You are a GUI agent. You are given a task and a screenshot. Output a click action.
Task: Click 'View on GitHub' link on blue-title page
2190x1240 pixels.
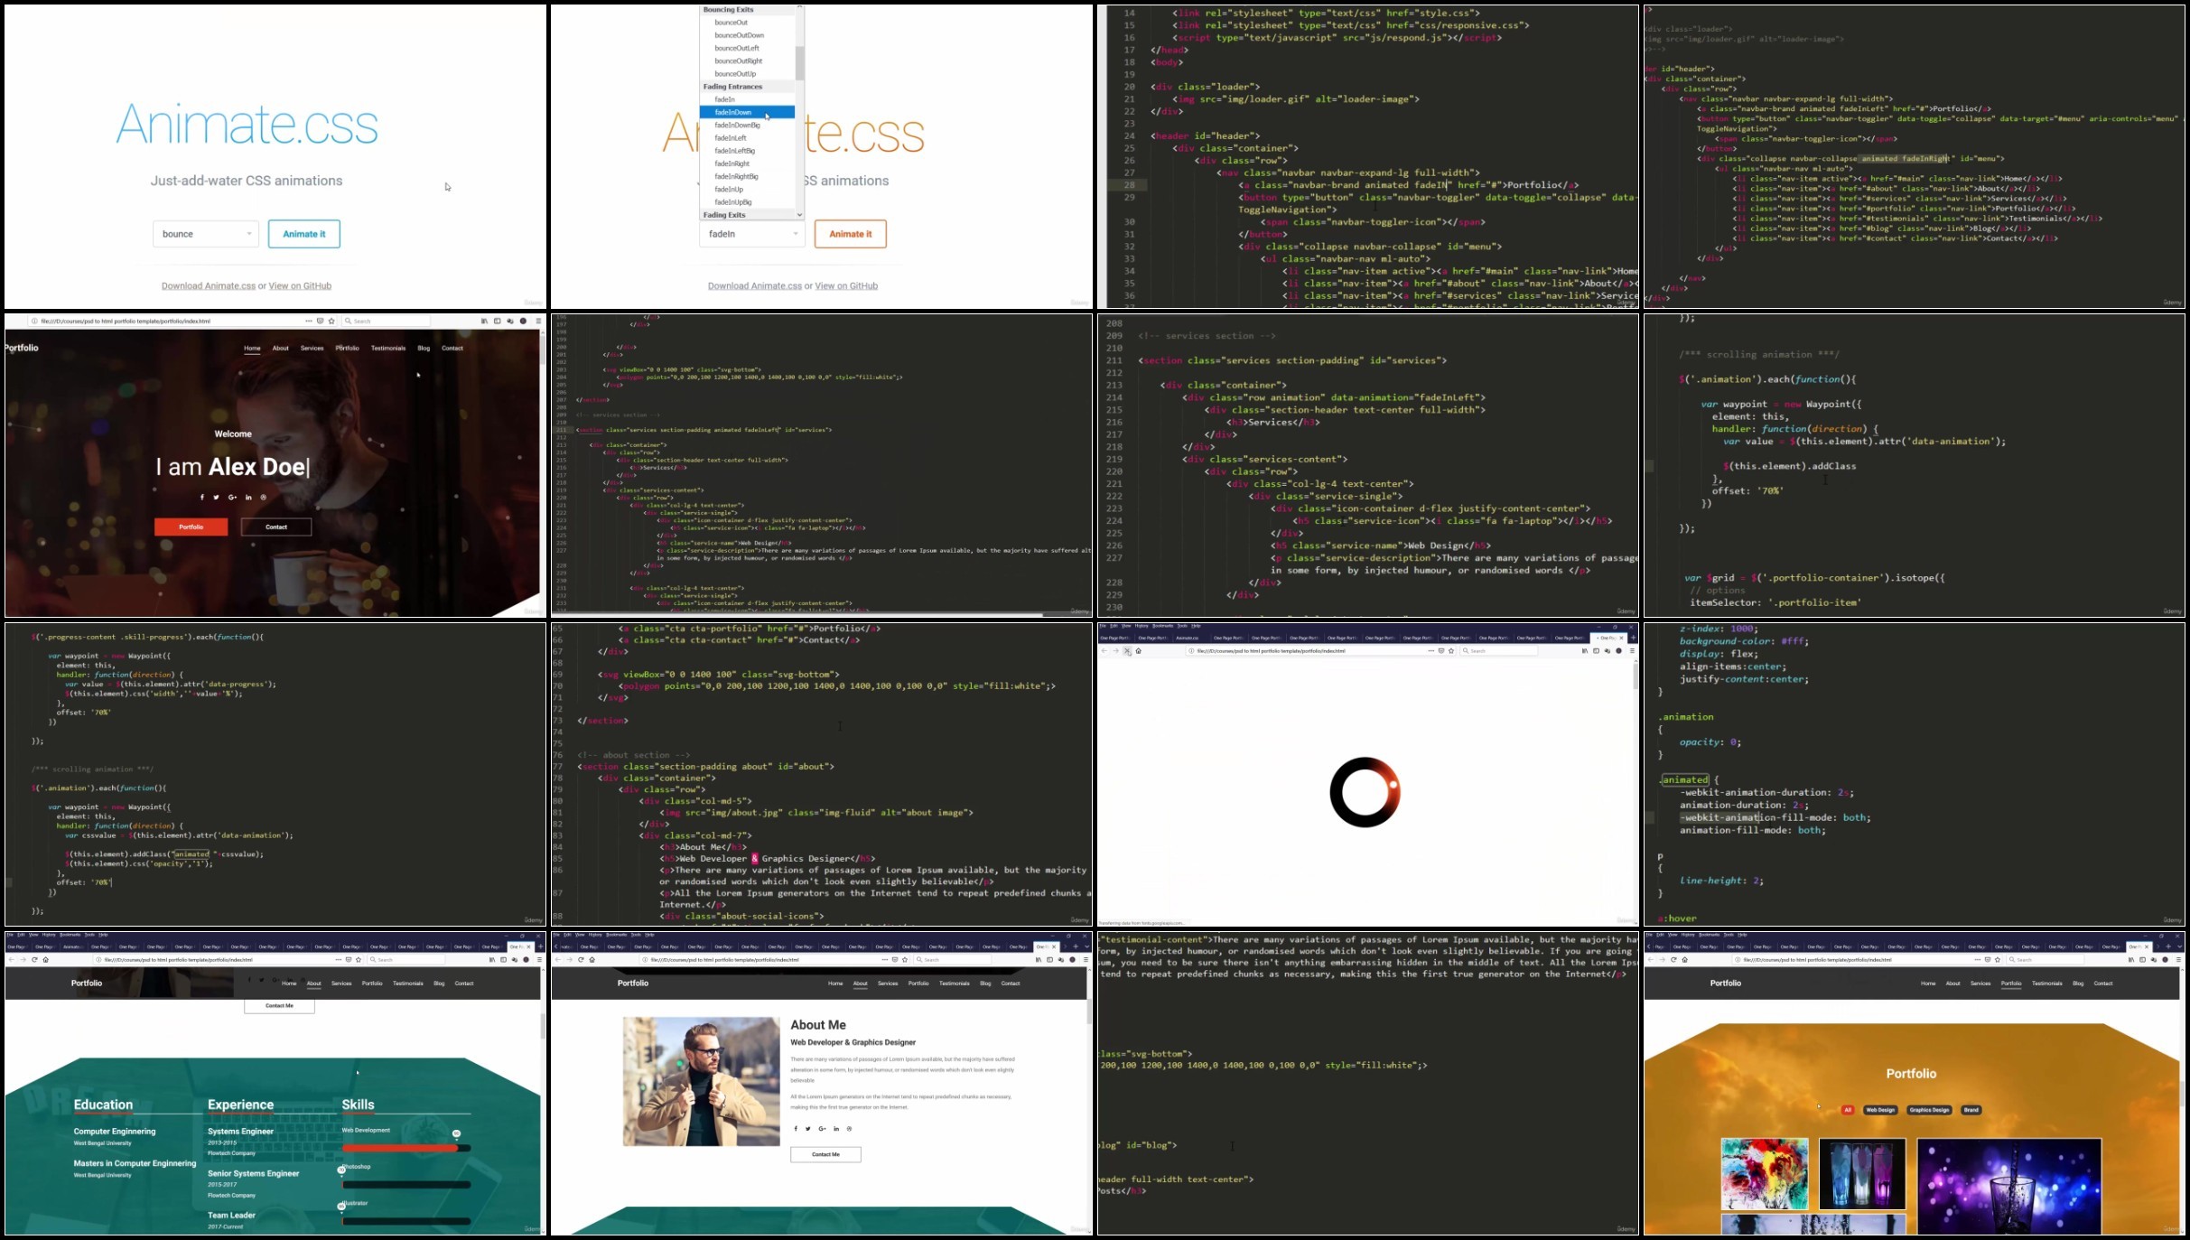[300, 285]
